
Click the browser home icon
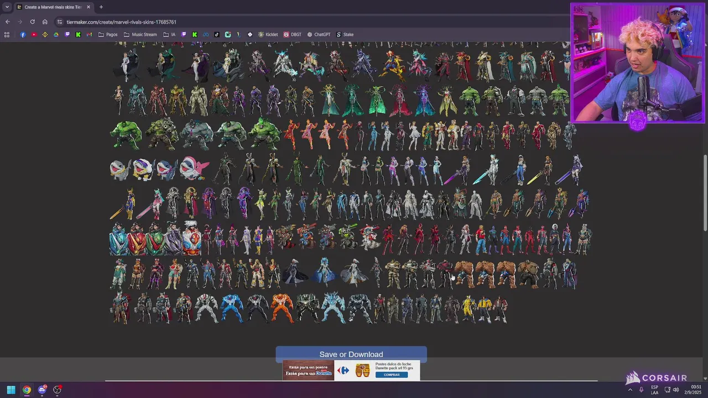pos(45,22)
